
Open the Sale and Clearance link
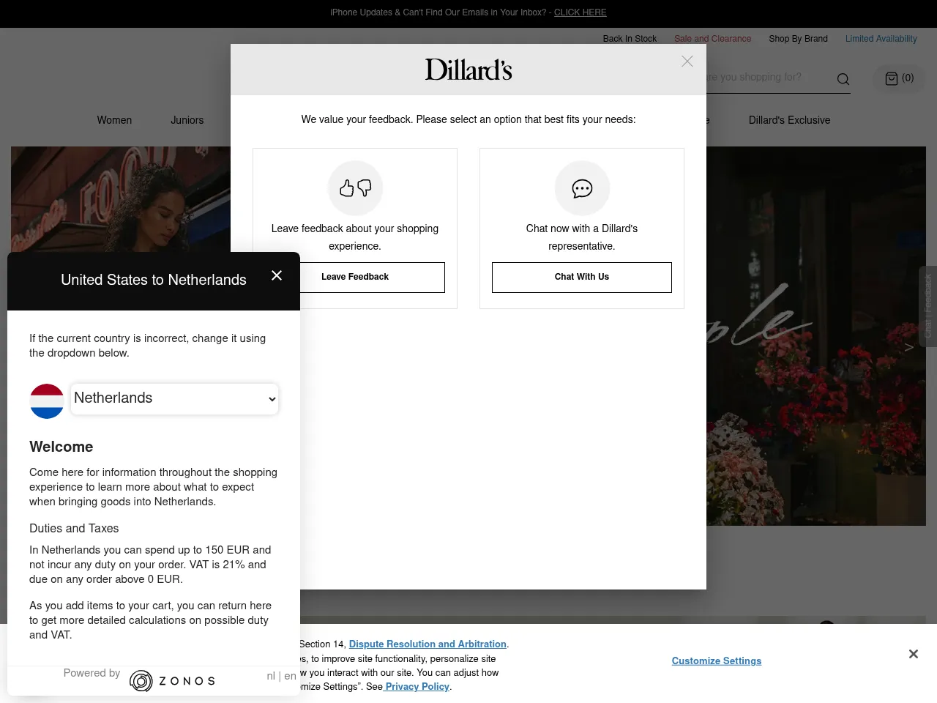(712, 39)
